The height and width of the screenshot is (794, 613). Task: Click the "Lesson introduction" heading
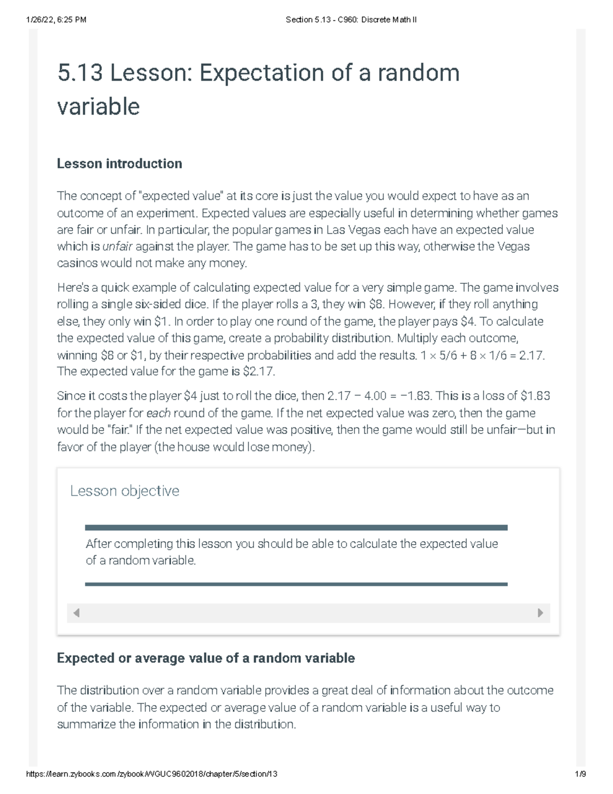click(120, 164)
